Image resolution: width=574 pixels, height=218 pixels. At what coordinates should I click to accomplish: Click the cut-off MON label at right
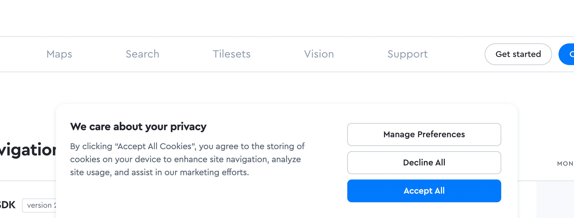pos(565,163)
